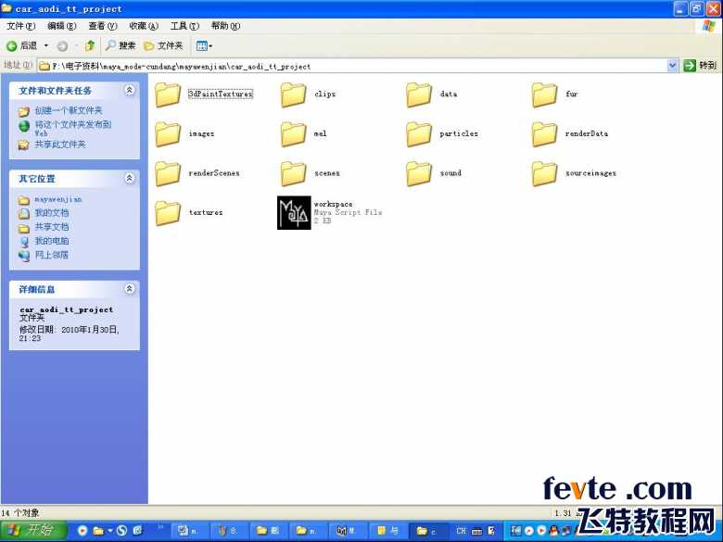Click the Windows 开始 start button

33,530
